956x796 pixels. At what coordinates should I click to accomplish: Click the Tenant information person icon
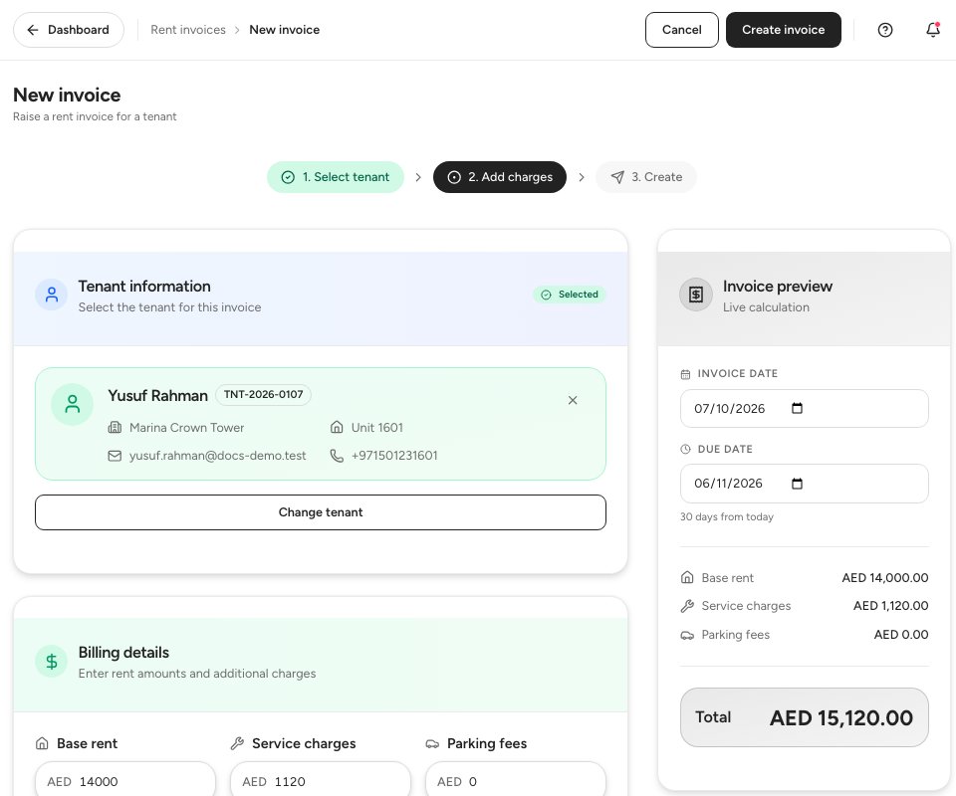coord(52,295)
